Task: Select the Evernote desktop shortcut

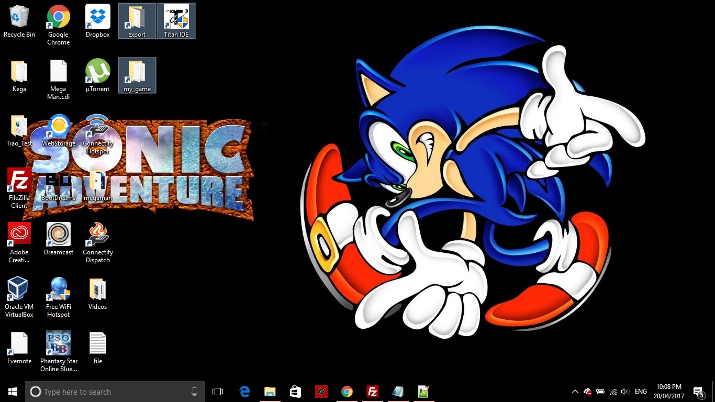Action: pos(19,348)
